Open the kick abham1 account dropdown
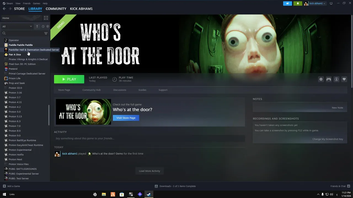This screenshot has height=198, width=353. (315, 3)
